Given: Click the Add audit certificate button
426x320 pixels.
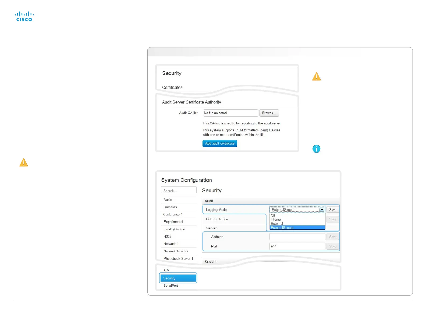Looking at the screenshot, I should tap(220, 143).
